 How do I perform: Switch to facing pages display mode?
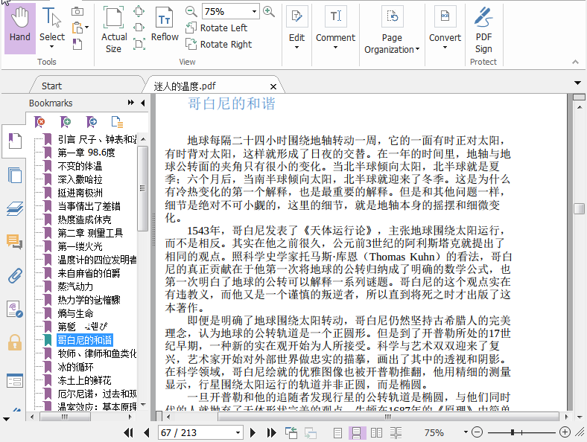(x=376, y=432)
